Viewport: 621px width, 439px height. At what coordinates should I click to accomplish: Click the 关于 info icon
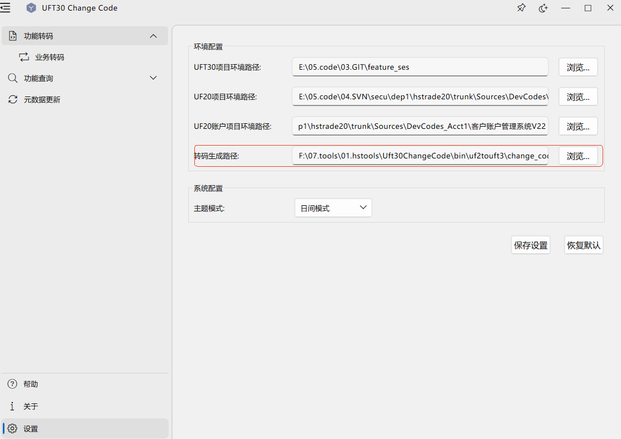click(12, 406)
